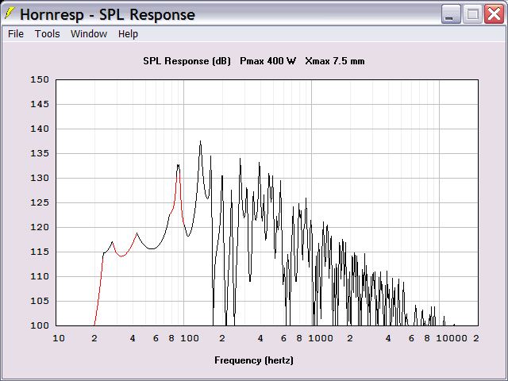This screenshot has width=508, height=381.
Task: Click the 'SPL Response (dB)' chart title
Action: (x=187, y=61)
